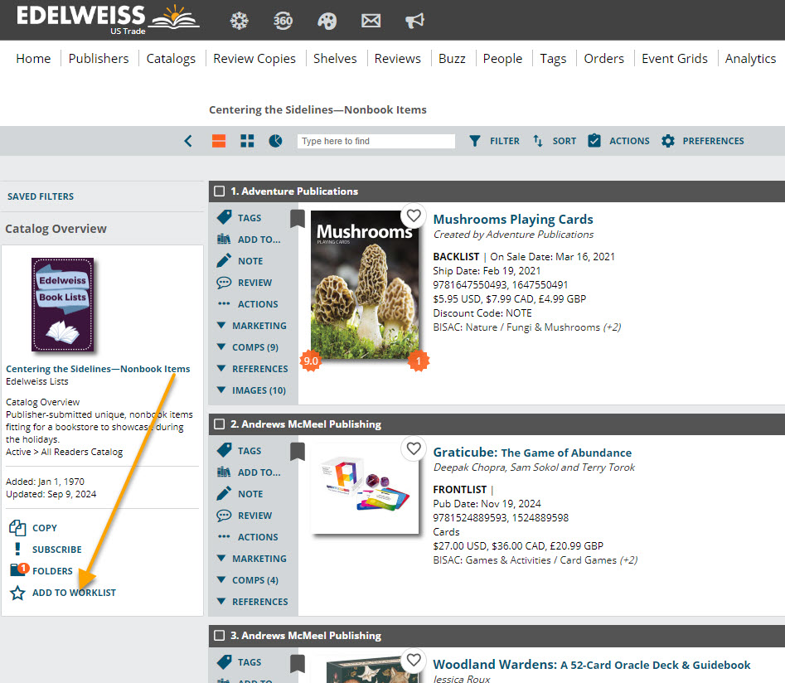Click Tags icon for Mushrooms Playing Cards
The height and width of the screenshot is (683, 785).
pyautogui.click(x=225, y=217)
